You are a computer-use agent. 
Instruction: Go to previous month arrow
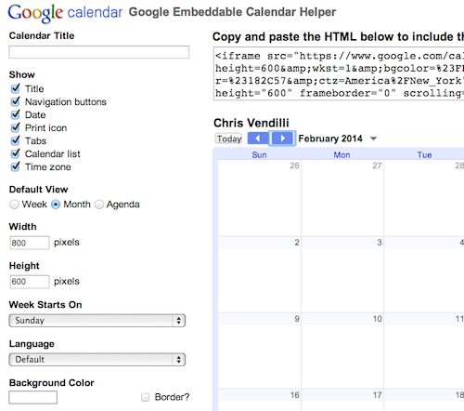pyautogui.click(x=258, y=139)
